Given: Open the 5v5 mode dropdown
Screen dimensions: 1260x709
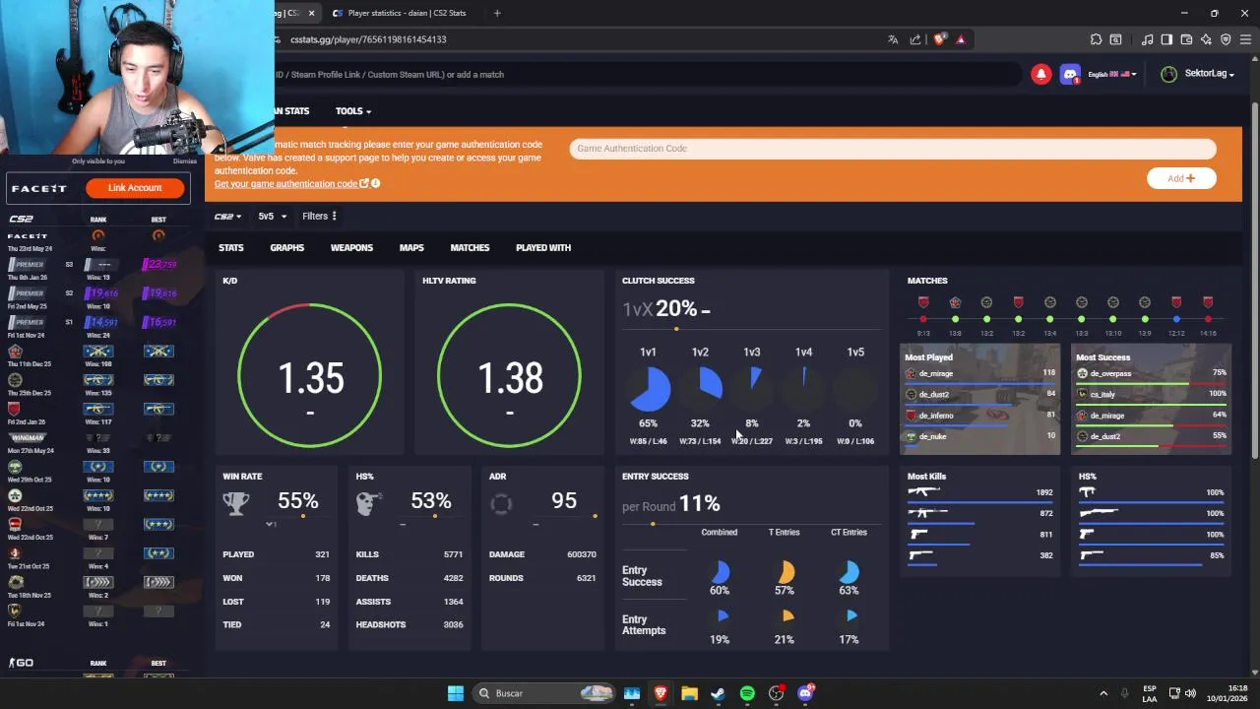Looking at the screenshot, I should 272,217.
